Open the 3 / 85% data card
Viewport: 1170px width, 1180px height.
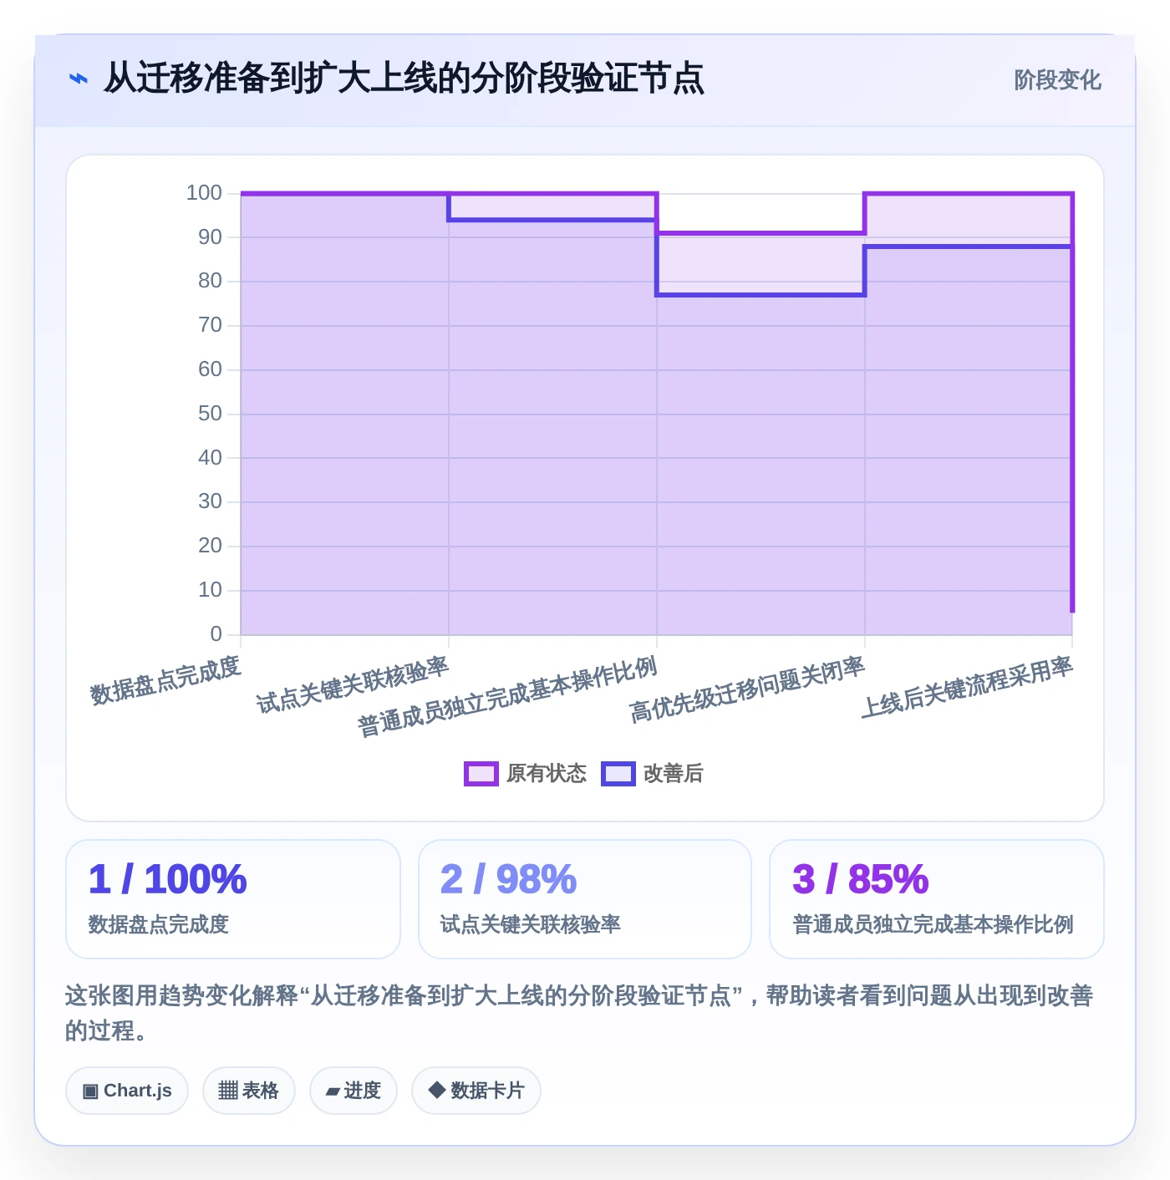click(937, 899)
